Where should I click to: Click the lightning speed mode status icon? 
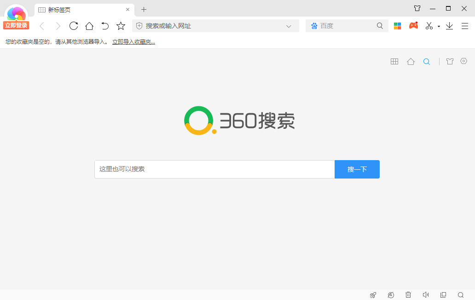pos(391,295)
